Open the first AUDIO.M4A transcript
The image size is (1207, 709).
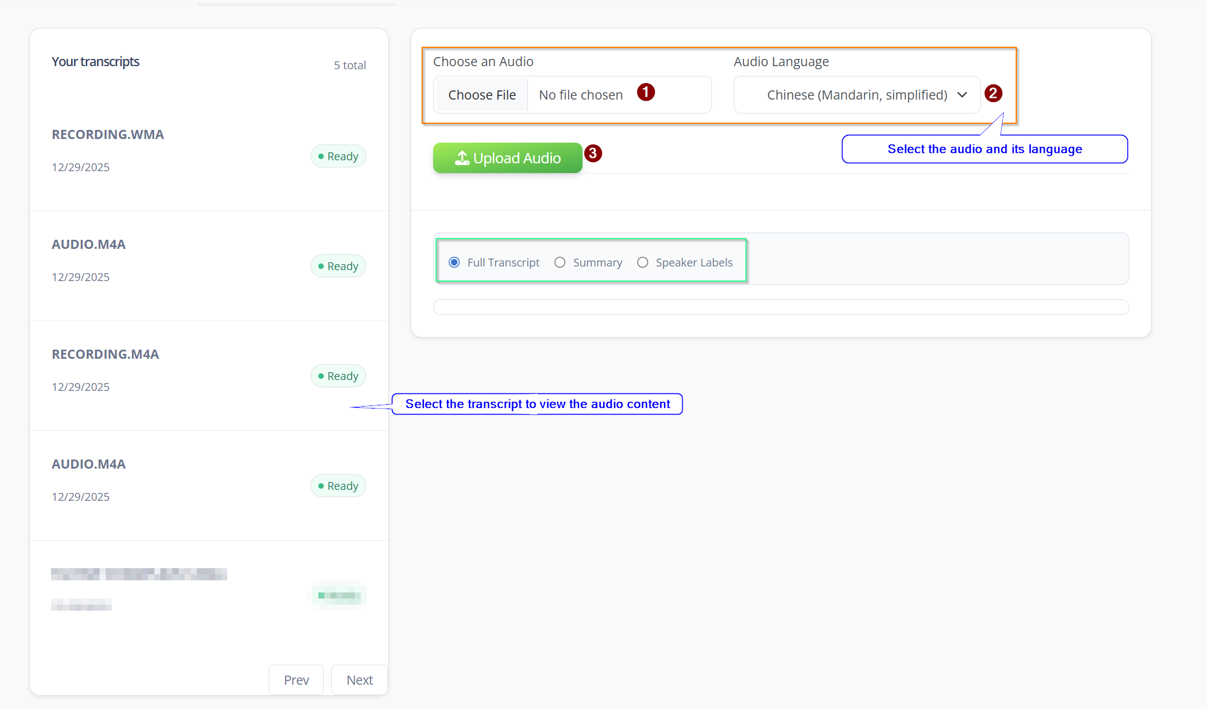point(89,245)
